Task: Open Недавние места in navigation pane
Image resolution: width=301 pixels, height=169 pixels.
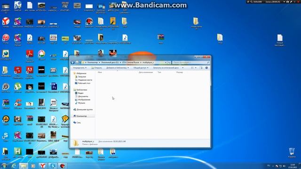Action: pos(84,80)
